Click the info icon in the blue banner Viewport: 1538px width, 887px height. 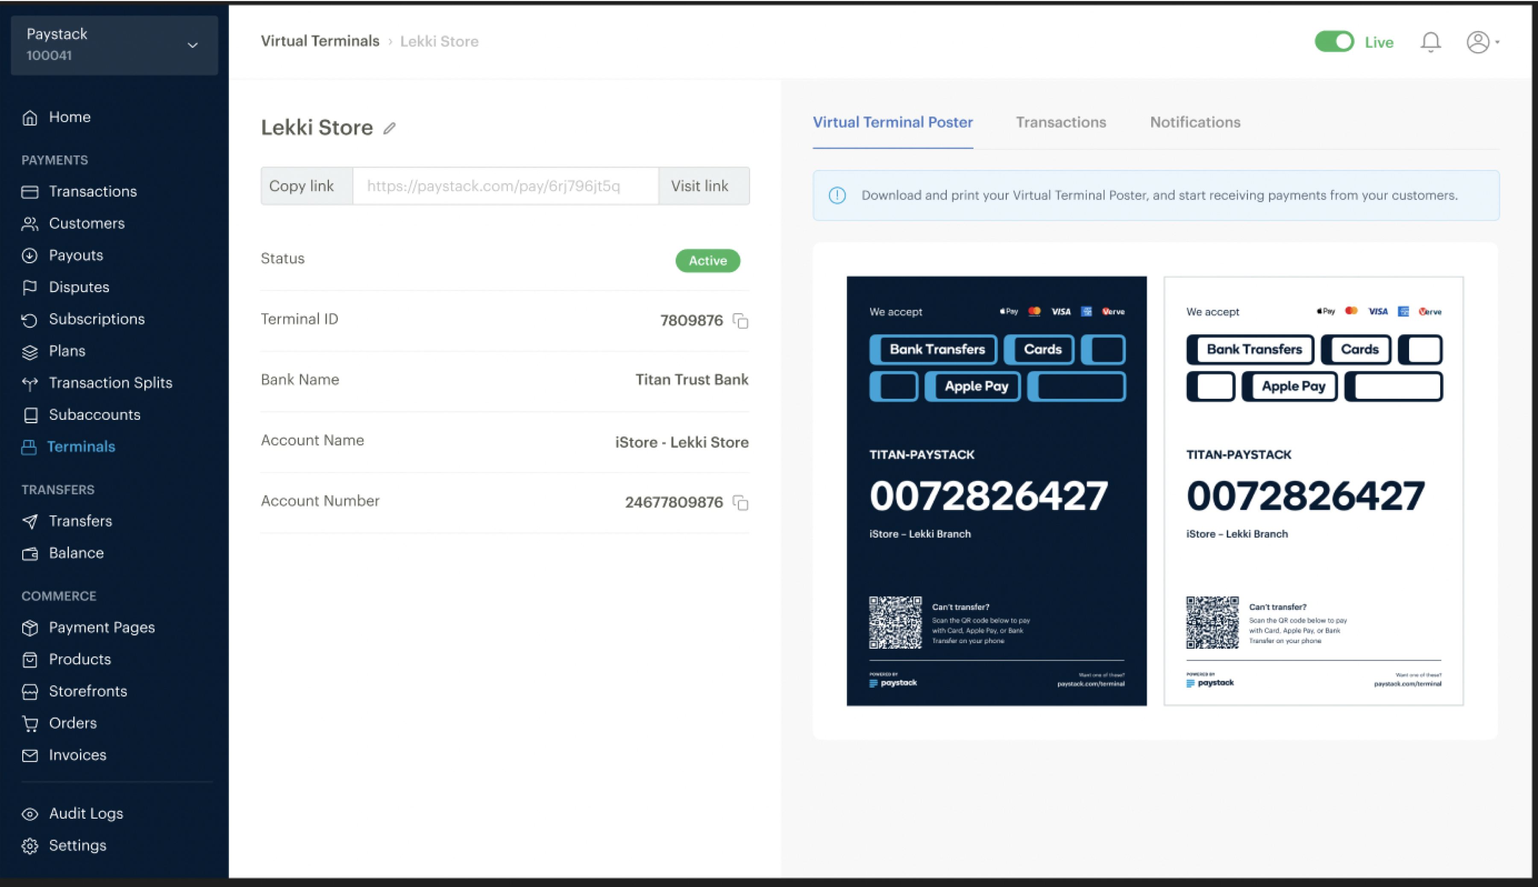837,196
